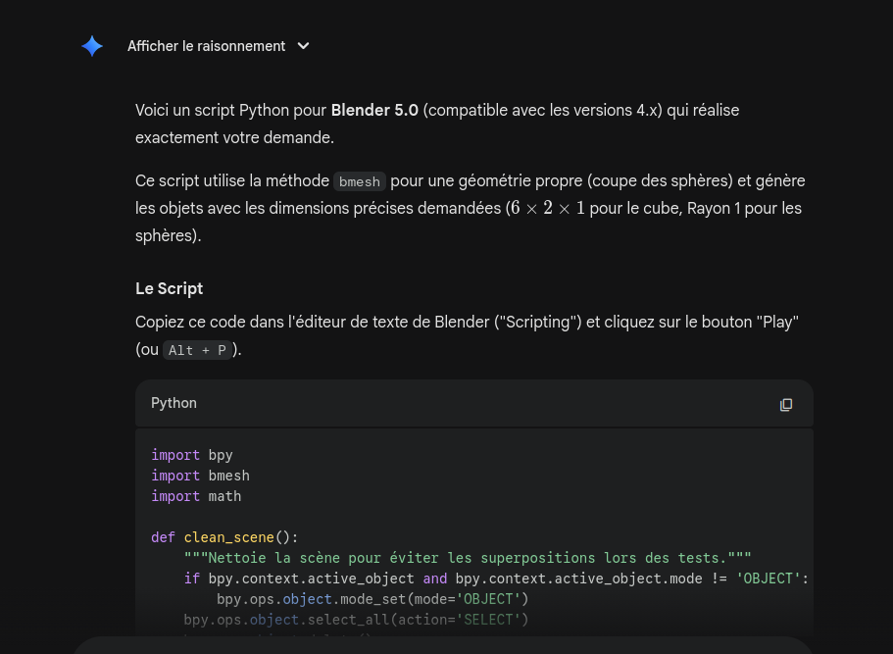Viewport: 893px width, 654px height.
Task: Click the paragraph starting 'Voici un script'
Action: coord(437,124)
